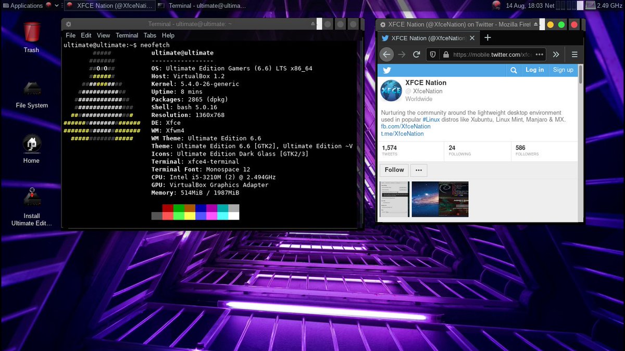Open the space-themed desktop media thumbnail
The width and height of the screenshot is (625, 351).
pos(440,199)
